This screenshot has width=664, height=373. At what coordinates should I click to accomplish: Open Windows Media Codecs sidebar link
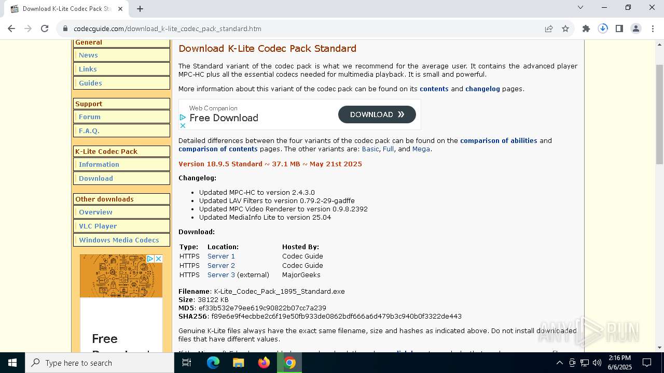click(x=119, y=240)
